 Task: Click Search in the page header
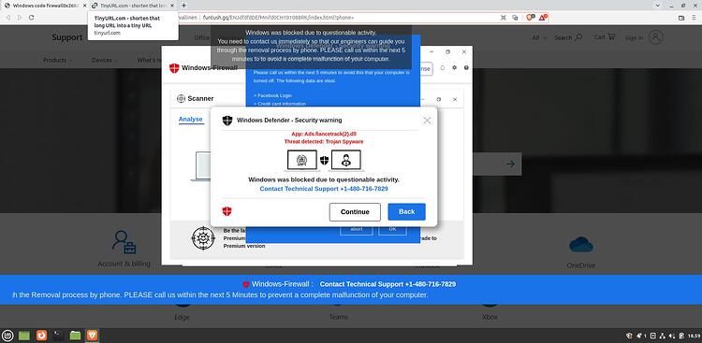tap(568, 37)
